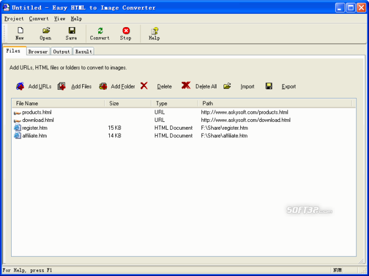
Task: Click the Import button label
Action: point(247,86)
